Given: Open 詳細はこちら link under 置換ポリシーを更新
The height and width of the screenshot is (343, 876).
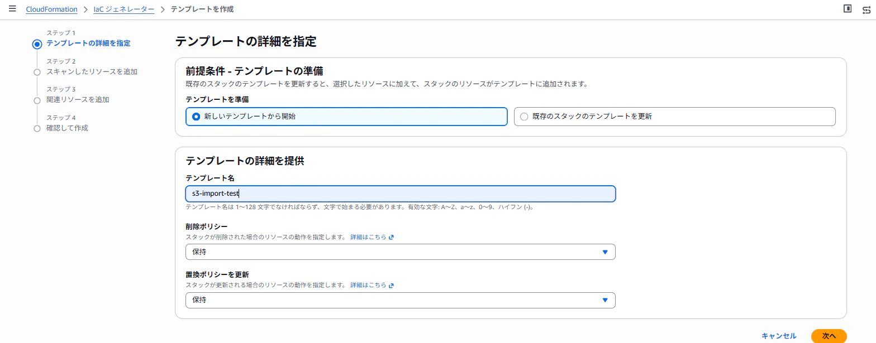Looking at the screenshot, I should [x=368, y=285].
